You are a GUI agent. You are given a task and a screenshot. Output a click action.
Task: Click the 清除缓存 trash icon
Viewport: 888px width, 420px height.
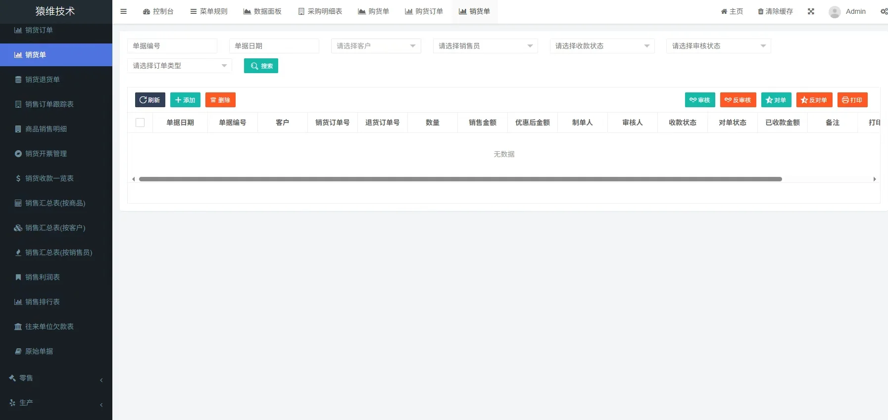[x=761, y=11]
